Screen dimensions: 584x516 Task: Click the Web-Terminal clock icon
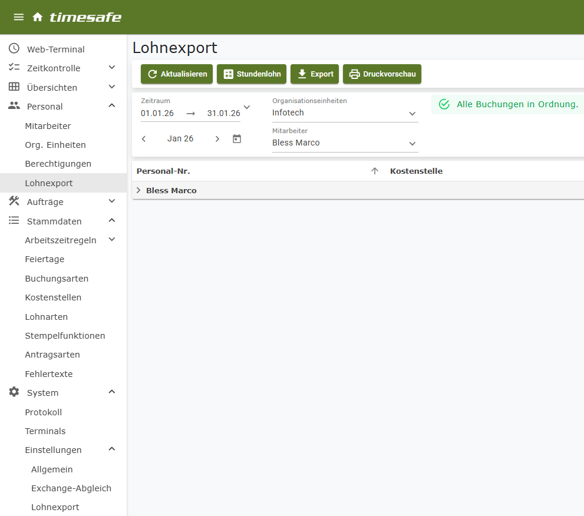coord(14,49)
